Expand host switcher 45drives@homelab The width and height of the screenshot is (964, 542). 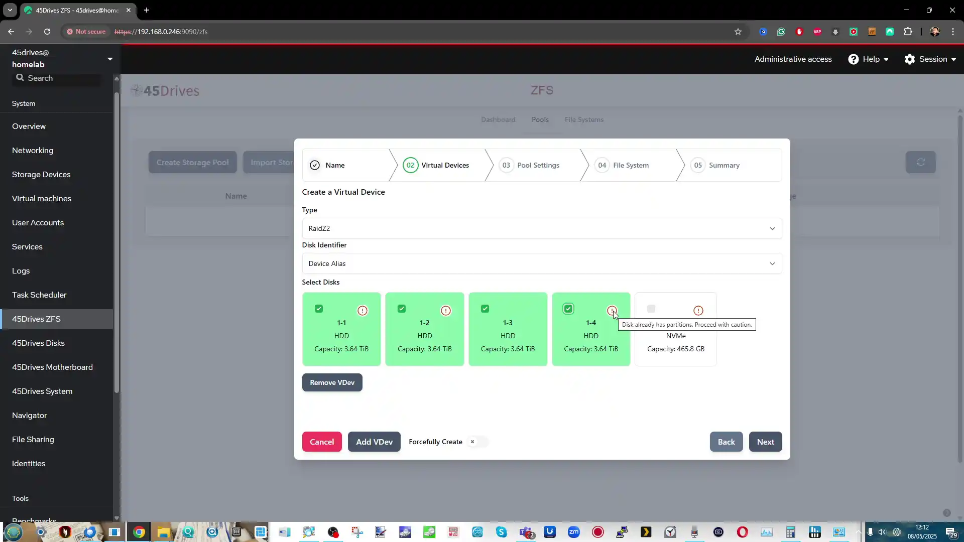point(110,59)
